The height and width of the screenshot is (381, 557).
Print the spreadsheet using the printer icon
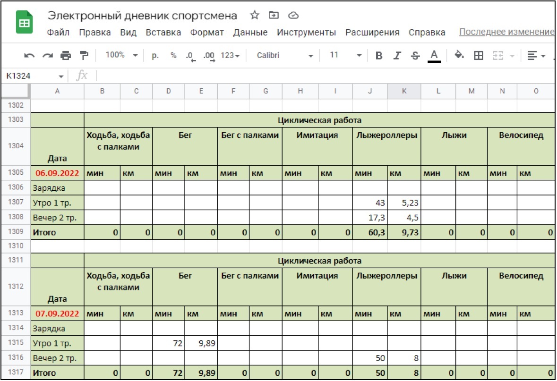pos(66,56)
